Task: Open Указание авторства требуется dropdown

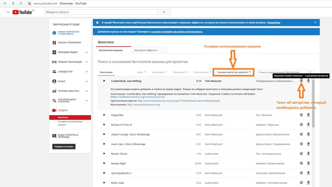Action: point(234,72)
